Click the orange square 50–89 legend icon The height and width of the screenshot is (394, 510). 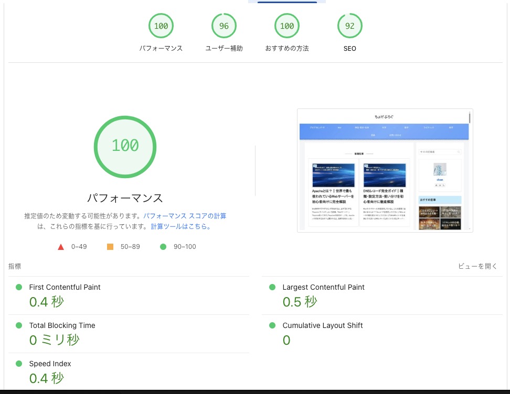[x=110, y=247]
